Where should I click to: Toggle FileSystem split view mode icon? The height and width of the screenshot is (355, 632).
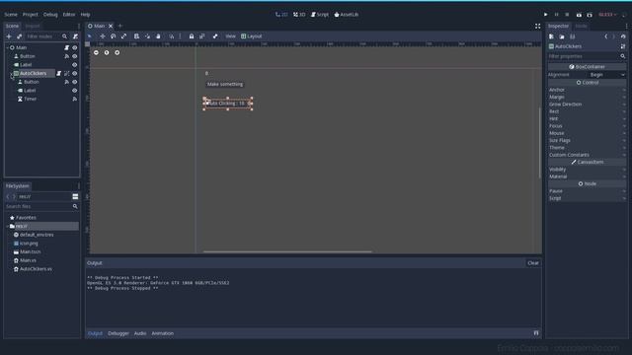coord(75,196)
